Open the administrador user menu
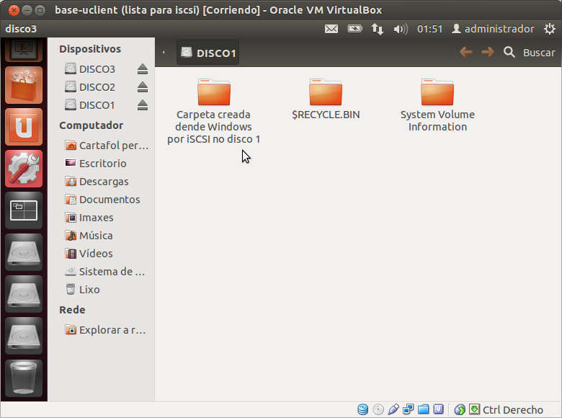This screenshot has height=418, width=562. click(493, 29)
